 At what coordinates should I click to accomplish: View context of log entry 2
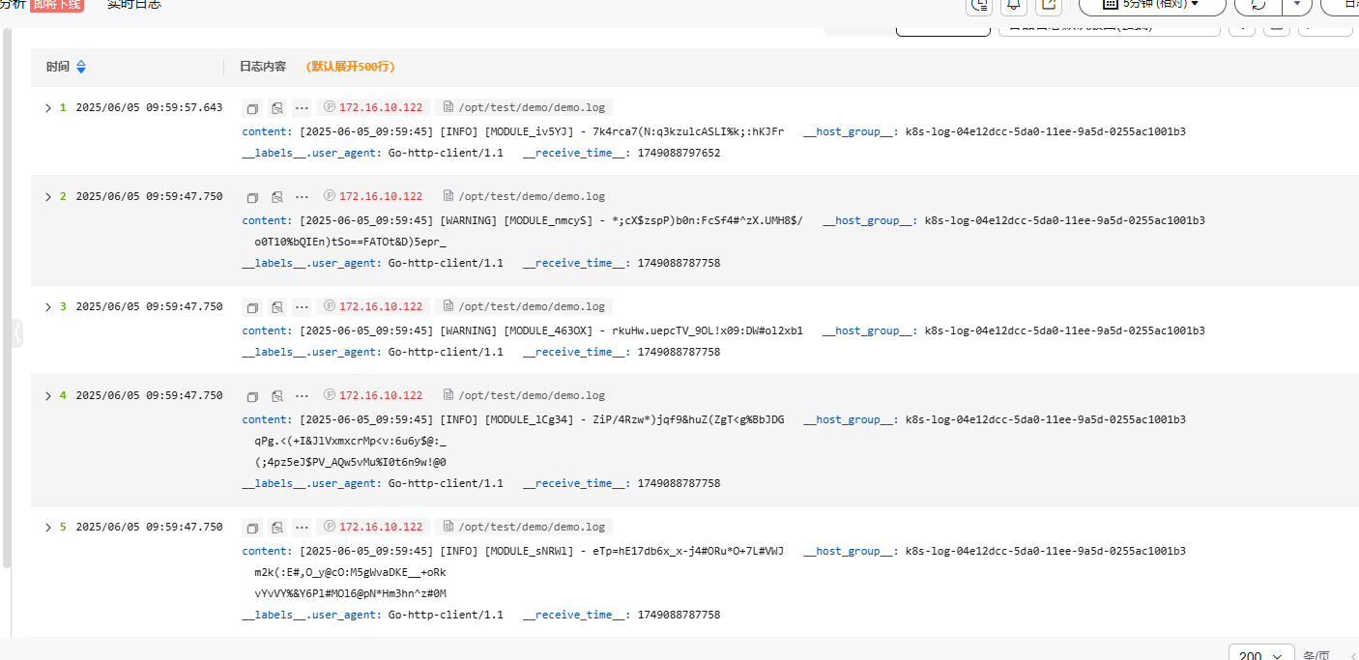[x=277, y=197]
